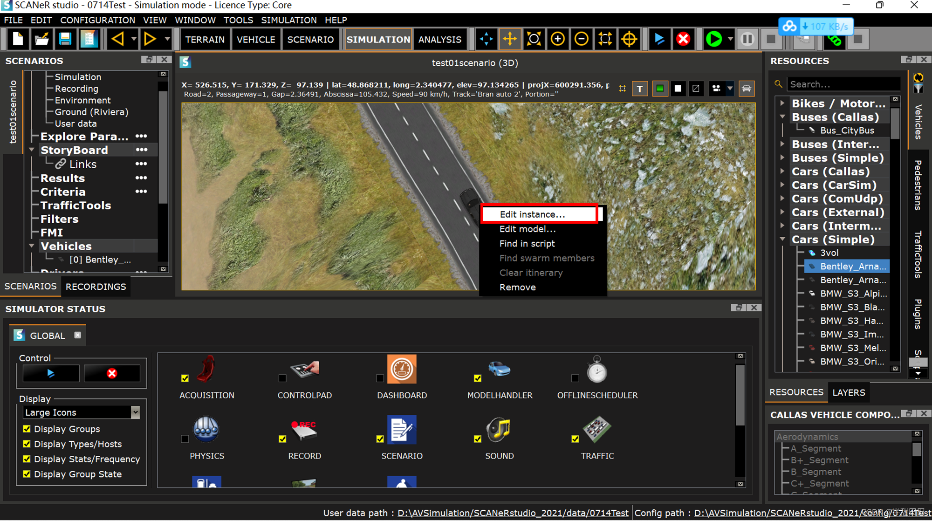932x521 pixels.
Task: Click the text T icon in 3D view
Action: (640, 89)
